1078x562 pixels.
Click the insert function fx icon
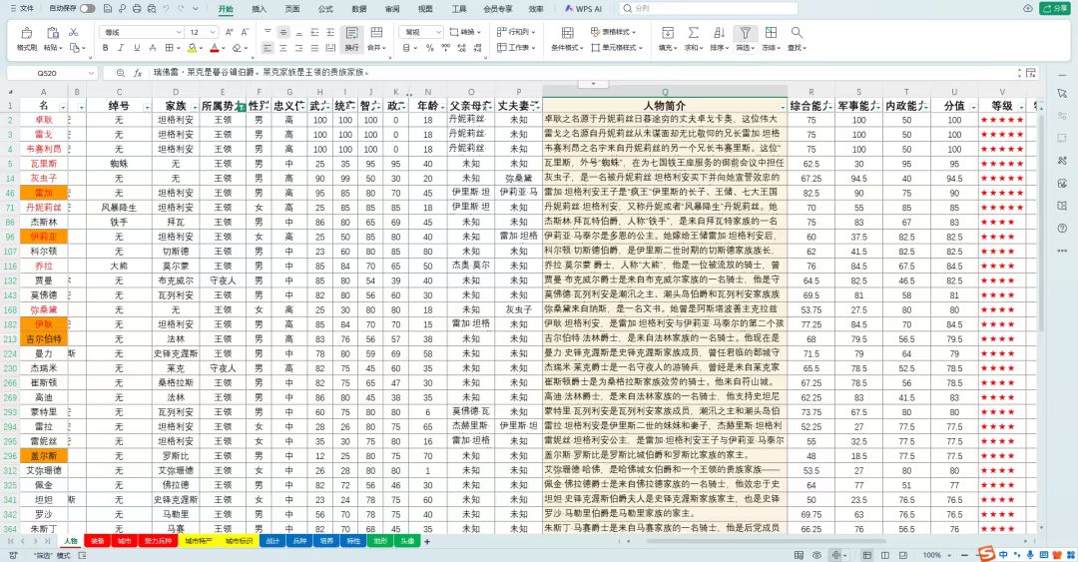point(138,73)
